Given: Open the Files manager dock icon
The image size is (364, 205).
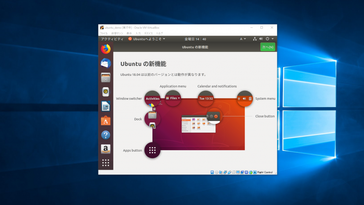Looking at the screenshot, I should tap(106, 78).
